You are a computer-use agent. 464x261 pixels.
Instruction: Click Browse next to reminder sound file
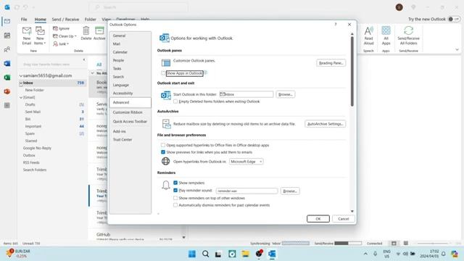pos(290,191)
